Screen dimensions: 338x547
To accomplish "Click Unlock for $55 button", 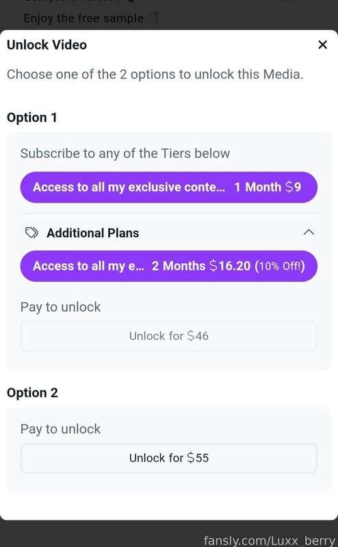I will point(168,458).
